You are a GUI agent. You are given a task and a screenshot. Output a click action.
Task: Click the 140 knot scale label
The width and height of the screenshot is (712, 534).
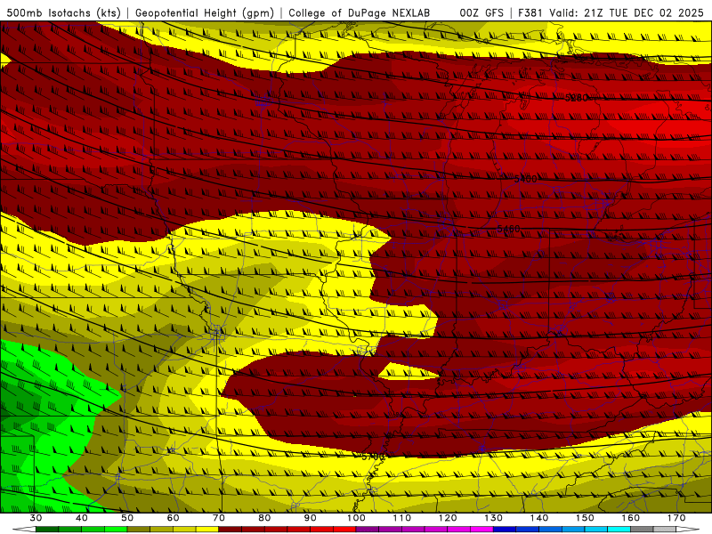tap(539, 518)
